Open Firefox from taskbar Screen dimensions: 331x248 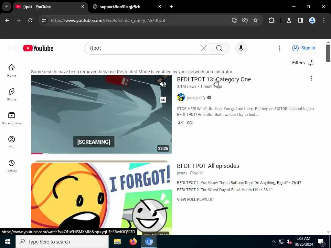pos(133,242)
